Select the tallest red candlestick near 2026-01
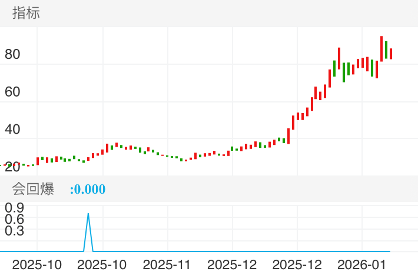The height and width of the screenshot is (278, 418). pos(381,48)
